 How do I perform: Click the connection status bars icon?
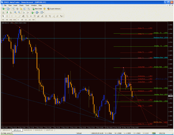coord(154,133)
